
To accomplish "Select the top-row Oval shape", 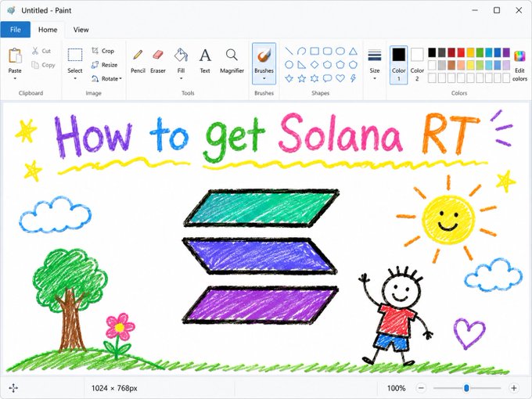I will click(340, 51).
